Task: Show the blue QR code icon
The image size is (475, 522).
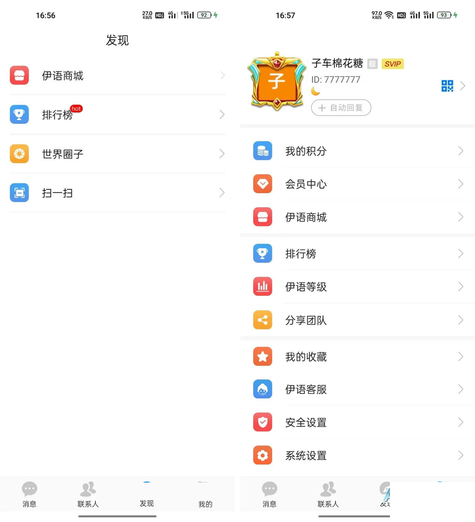Action: pos(447,86)
